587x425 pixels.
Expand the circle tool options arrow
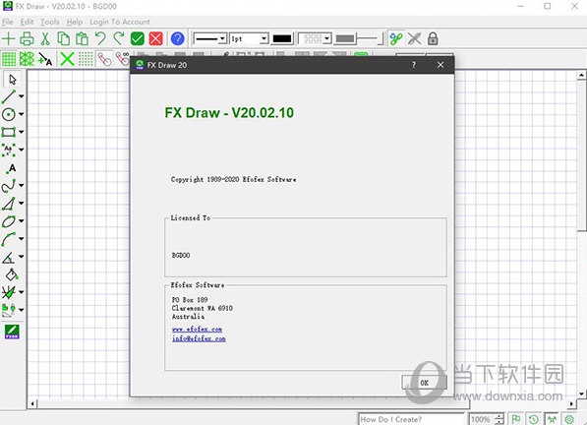(21, 114)
